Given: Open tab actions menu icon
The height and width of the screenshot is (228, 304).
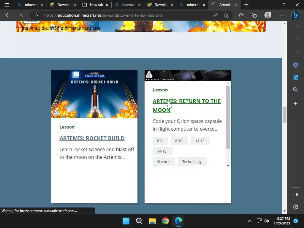Looking at the screenshot, I should [7, 5].
